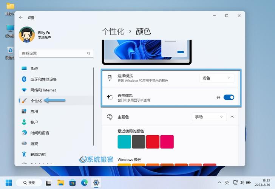Click 最近使用的颜色 heading
Screen dimensions: 275x189
tap(131, 131)
